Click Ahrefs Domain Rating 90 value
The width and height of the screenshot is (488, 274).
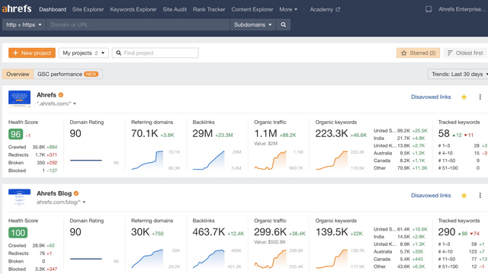[x=75, y=133]
